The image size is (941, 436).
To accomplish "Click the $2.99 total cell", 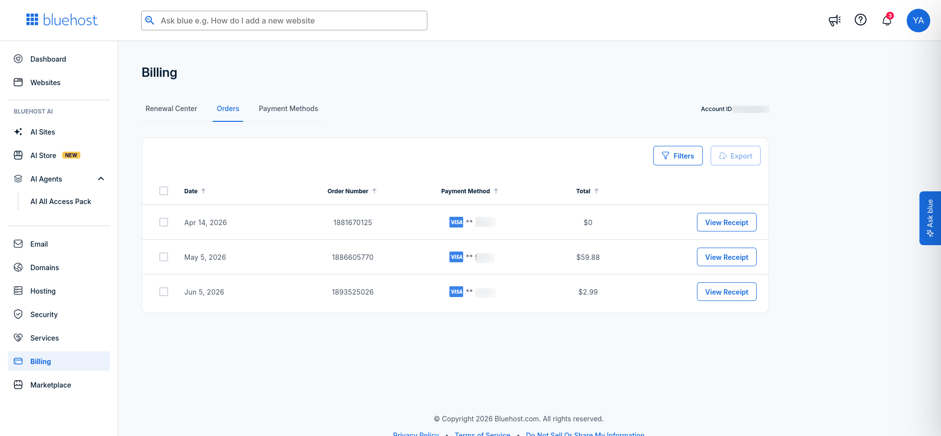I will [588, 292].
